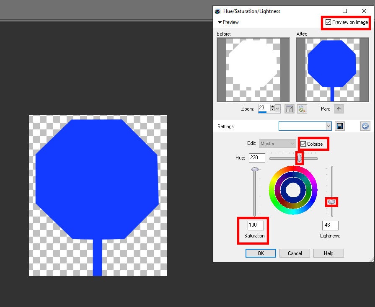Increase zoom with the spinner up arrow

[272, 106]
